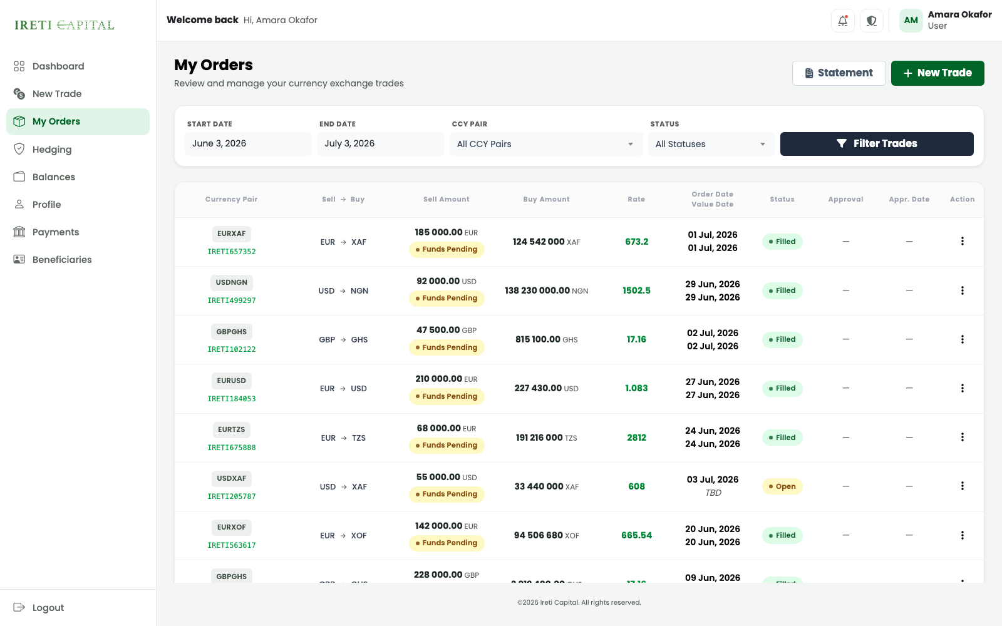1002x626 pixels.
Task: Click the GBPGHS pair tag for IRETI102122
Action: (232, 332)
